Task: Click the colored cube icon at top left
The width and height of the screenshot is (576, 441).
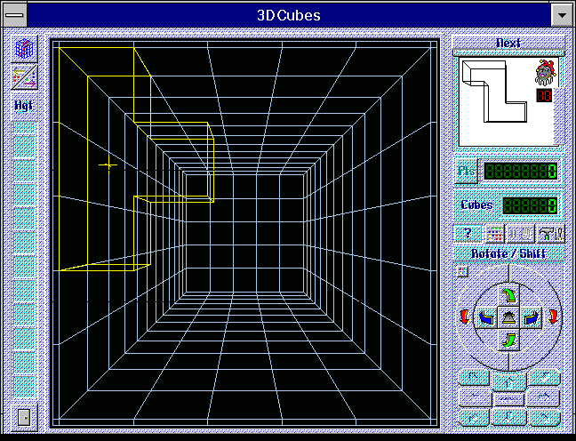Action: tap(24, 50)
